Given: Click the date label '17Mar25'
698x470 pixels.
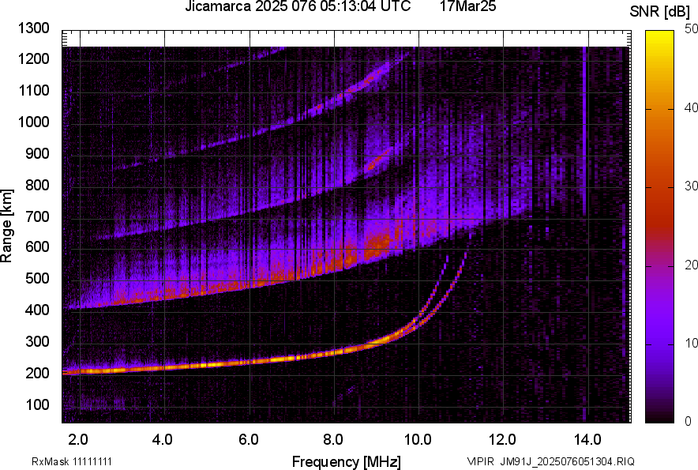Looking at the screenshot, I should 468,6.
